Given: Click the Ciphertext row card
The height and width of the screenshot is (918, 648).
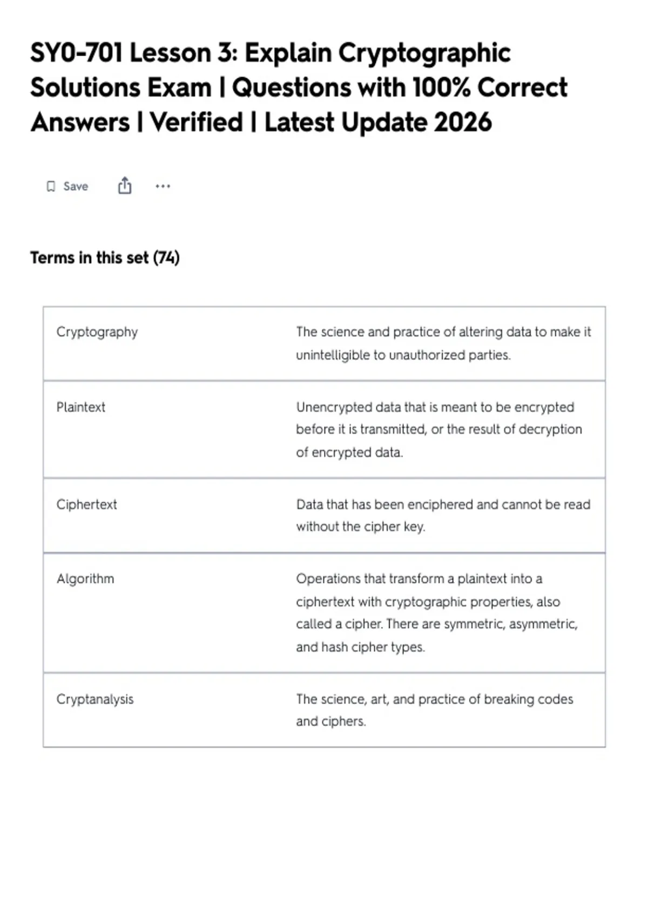Looking at the screenshot, I should (x=324, y=515).
